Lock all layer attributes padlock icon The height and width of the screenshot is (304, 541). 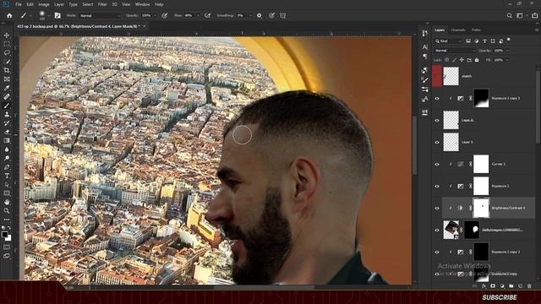[x=477, y=60]
